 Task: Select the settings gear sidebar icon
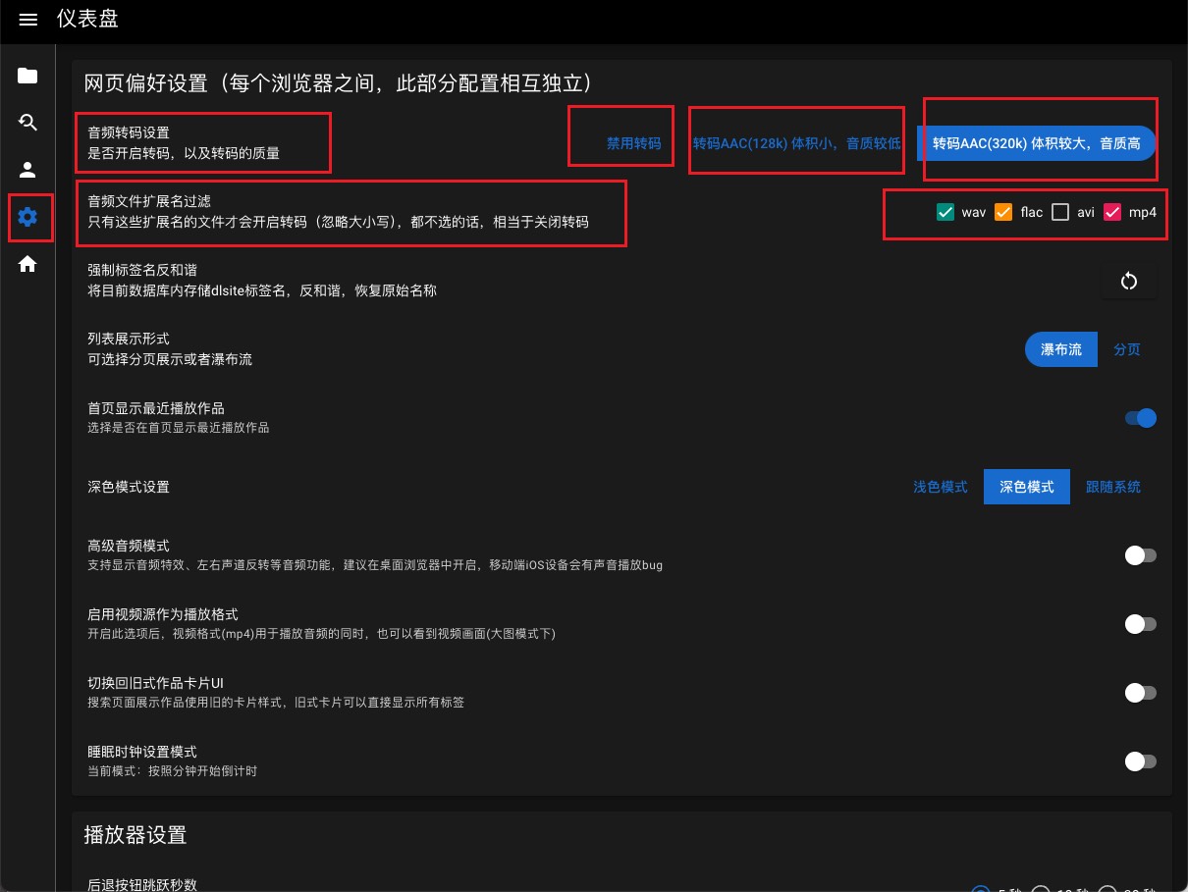(27, 217)
